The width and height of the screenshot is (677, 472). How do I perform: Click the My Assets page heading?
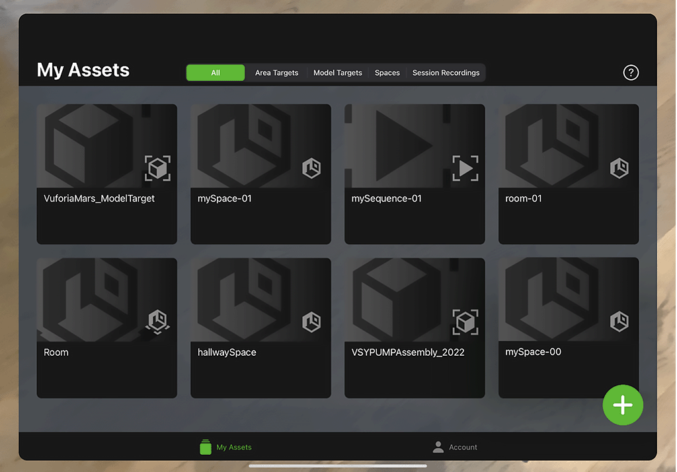[x=83, y=70]
